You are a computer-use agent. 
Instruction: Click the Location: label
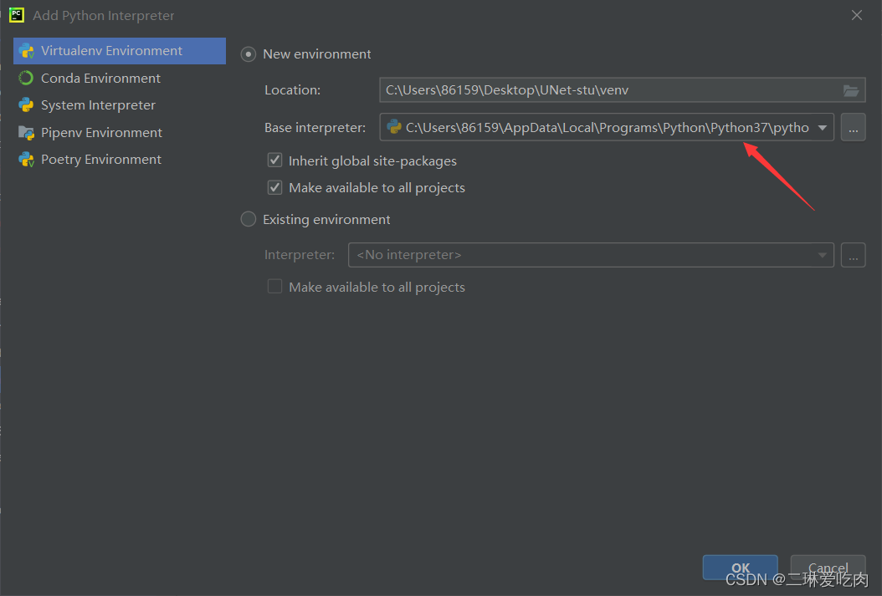(293, 90)
